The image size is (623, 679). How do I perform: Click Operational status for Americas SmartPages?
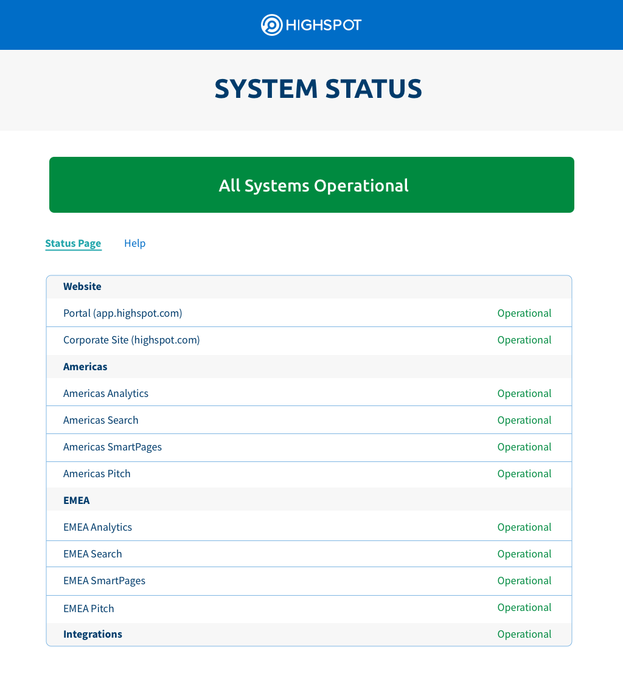524,447
